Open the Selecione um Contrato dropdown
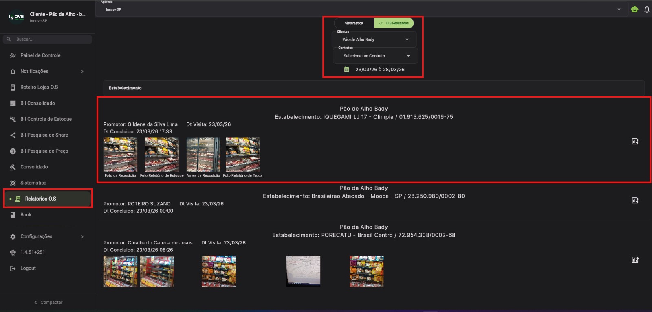 coord(375,56)
